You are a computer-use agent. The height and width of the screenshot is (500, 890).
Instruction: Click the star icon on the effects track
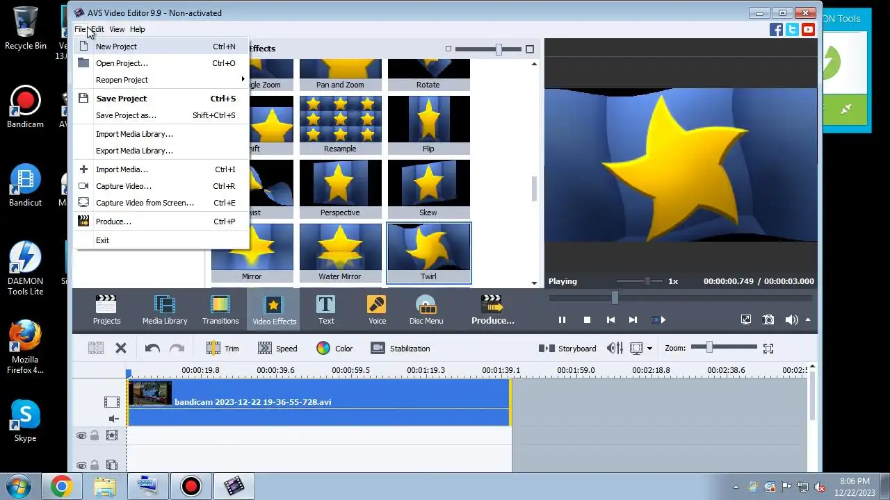pos(111,435)
